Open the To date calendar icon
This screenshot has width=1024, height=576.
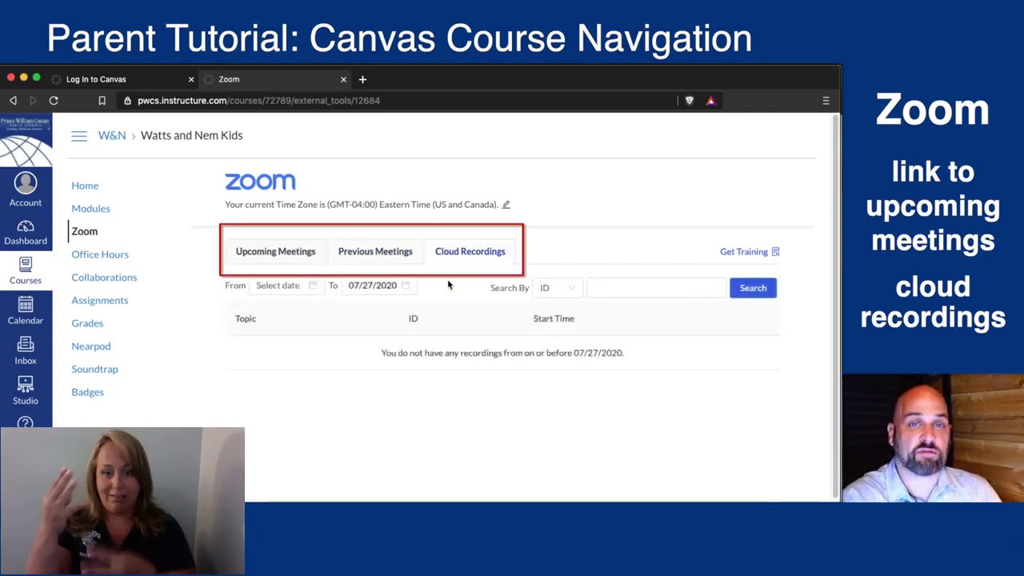(406, 286)
